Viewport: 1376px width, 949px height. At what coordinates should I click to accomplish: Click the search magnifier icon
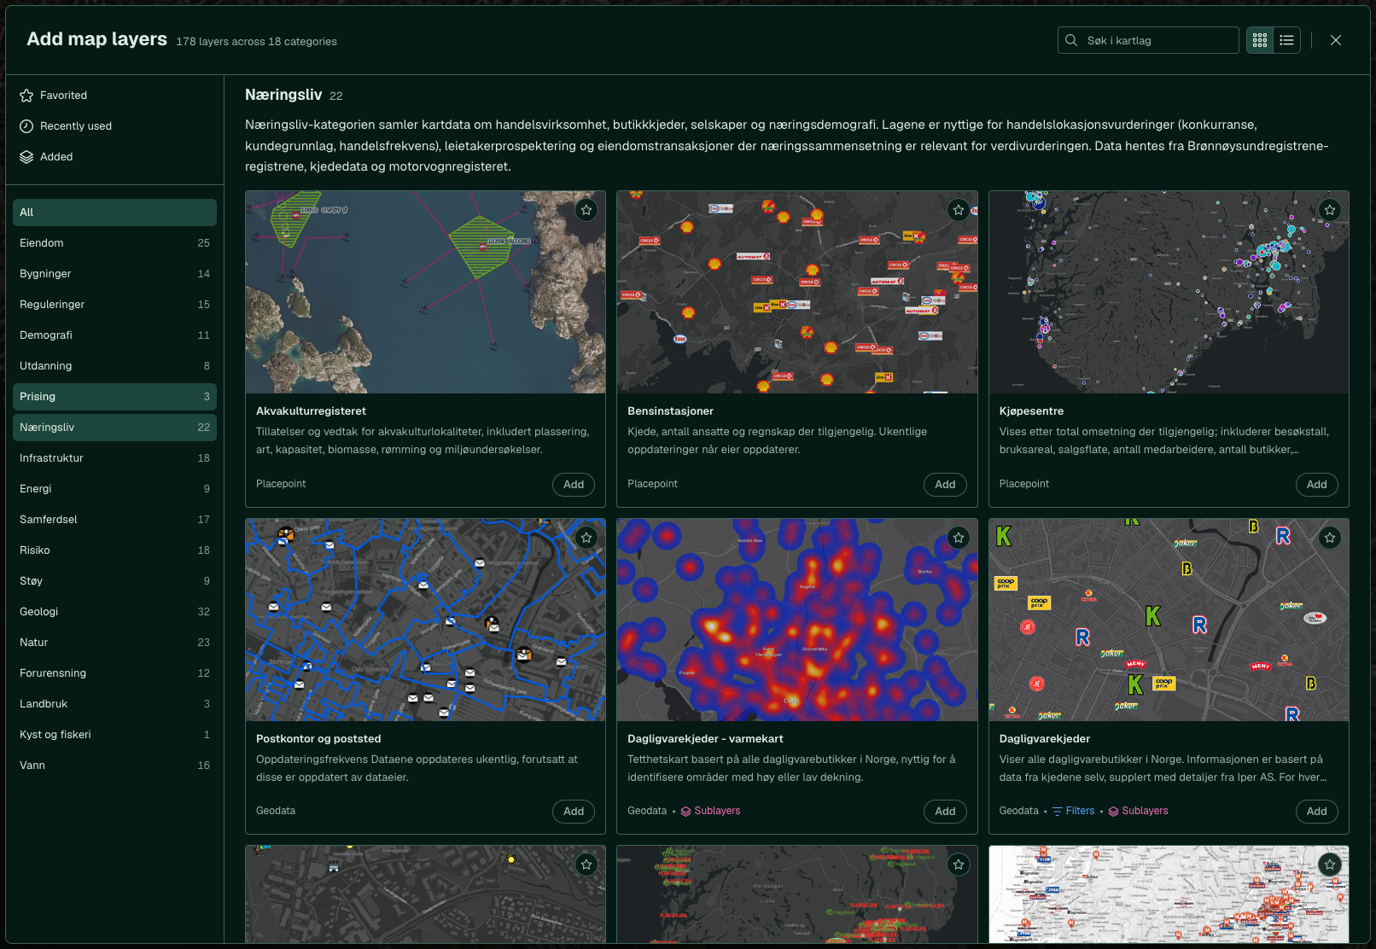pos(1071,40)
